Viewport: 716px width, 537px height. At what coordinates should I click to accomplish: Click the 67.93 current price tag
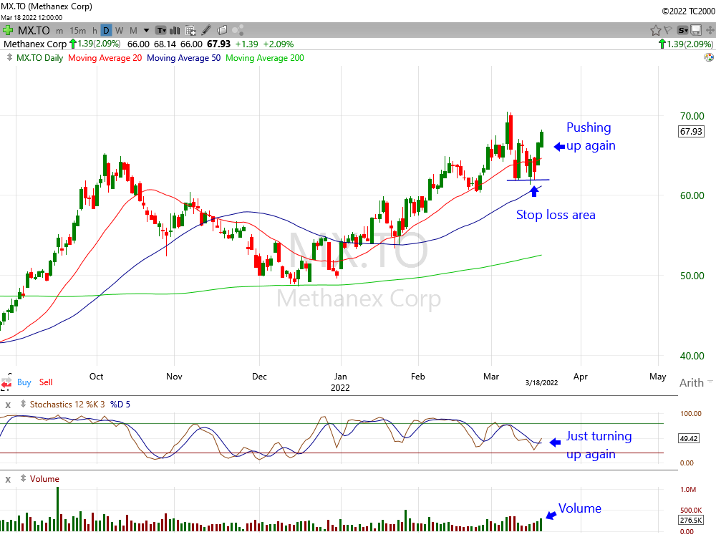(691, 132)
